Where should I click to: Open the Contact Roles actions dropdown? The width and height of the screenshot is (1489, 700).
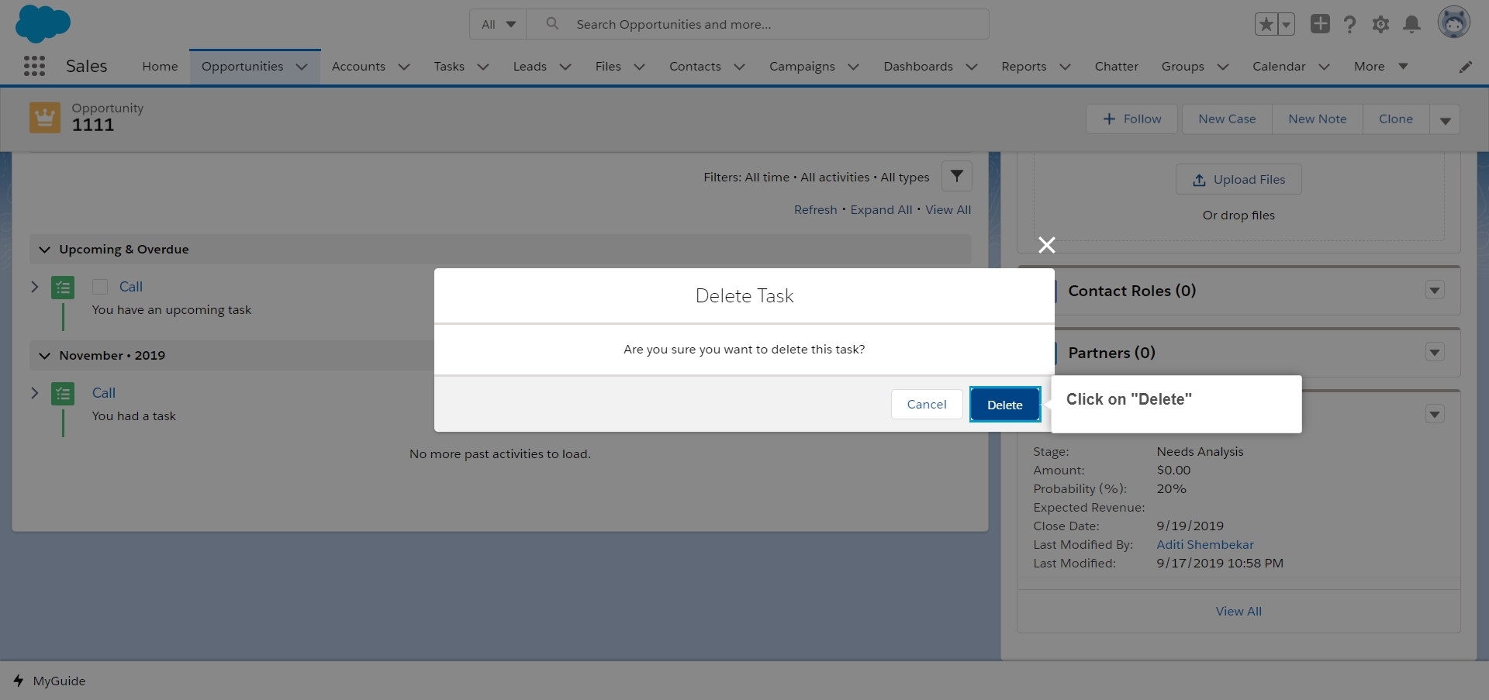(1435, 291)
